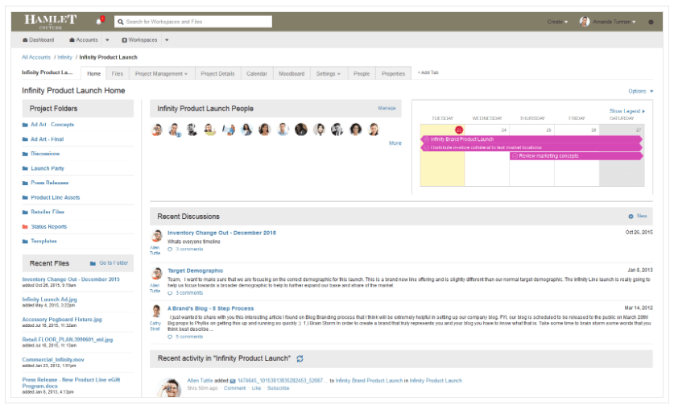The width and height of the screenshot is (674, 409).
Task: Click Allen Tuttle's avatar in recent activity
Action: click(x=168, y=387)
